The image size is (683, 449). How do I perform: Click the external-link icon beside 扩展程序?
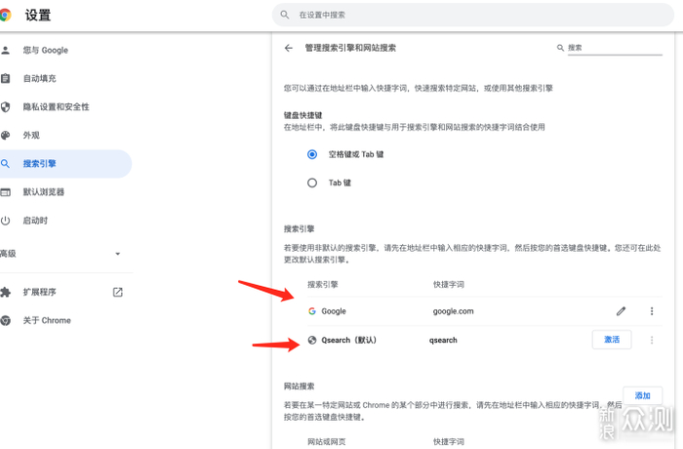click(118, 292)
